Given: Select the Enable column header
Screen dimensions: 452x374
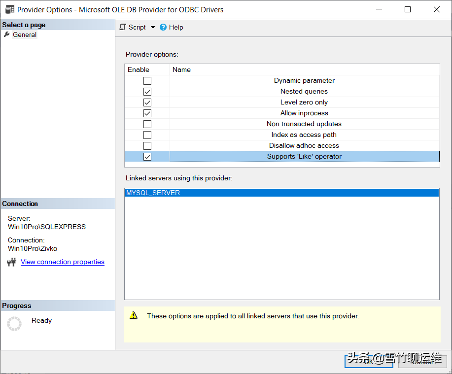Looking at the screenshot, I should [x=139, y=69].
